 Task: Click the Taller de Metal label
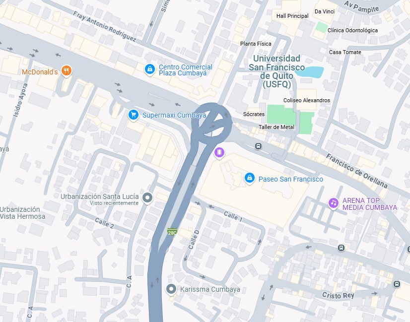click(x=276, y=127)
